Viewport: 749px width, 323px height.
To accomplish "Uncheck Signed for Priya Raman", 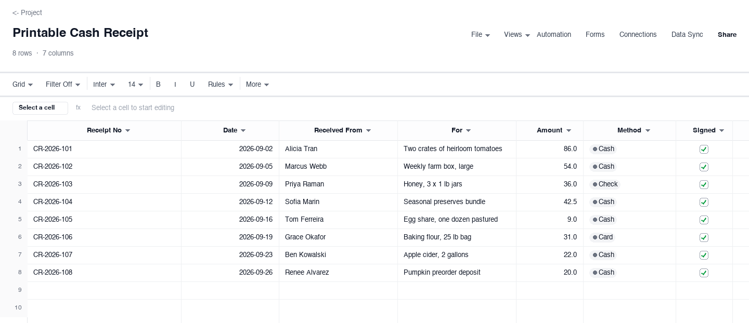I will click(704, 184).
